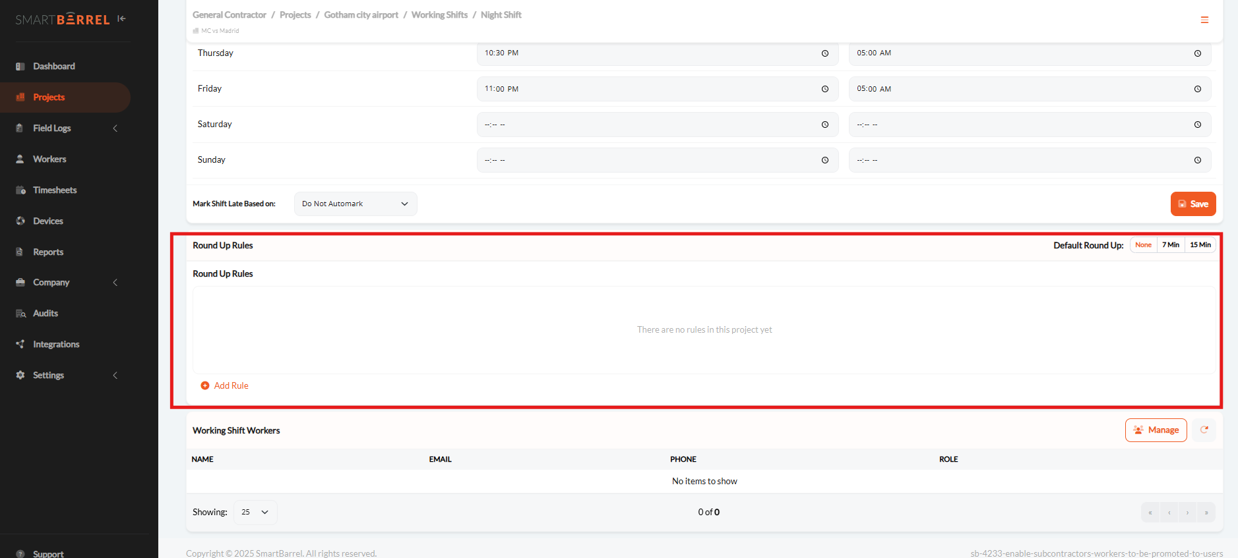
Task: Expand the Company submenu chevron
Action: pyautogui.click(x=115, y=283)
